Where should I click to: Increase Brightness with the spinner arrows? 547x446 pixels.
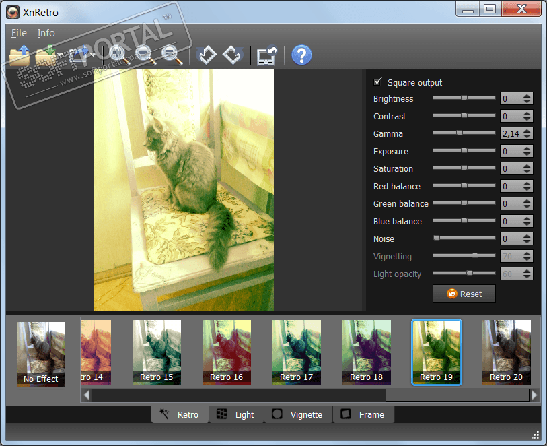(x=527, y=96)
